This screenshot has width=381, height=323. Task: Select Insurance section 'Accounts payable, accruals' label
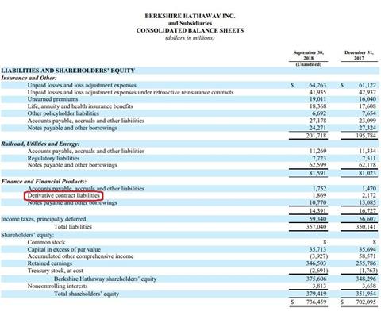coord(86,121)
